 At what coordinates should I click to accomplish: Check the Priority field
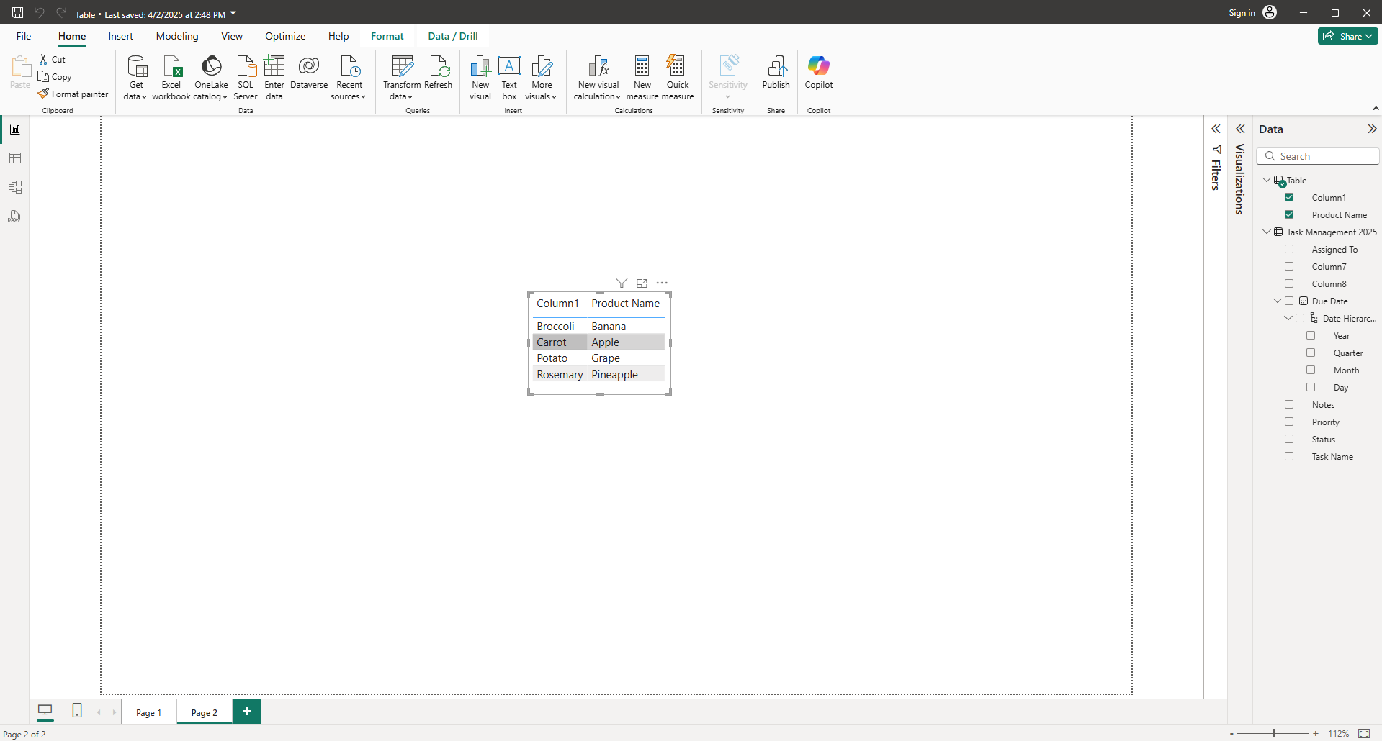pyautogui.click(x=1289, y=422)
